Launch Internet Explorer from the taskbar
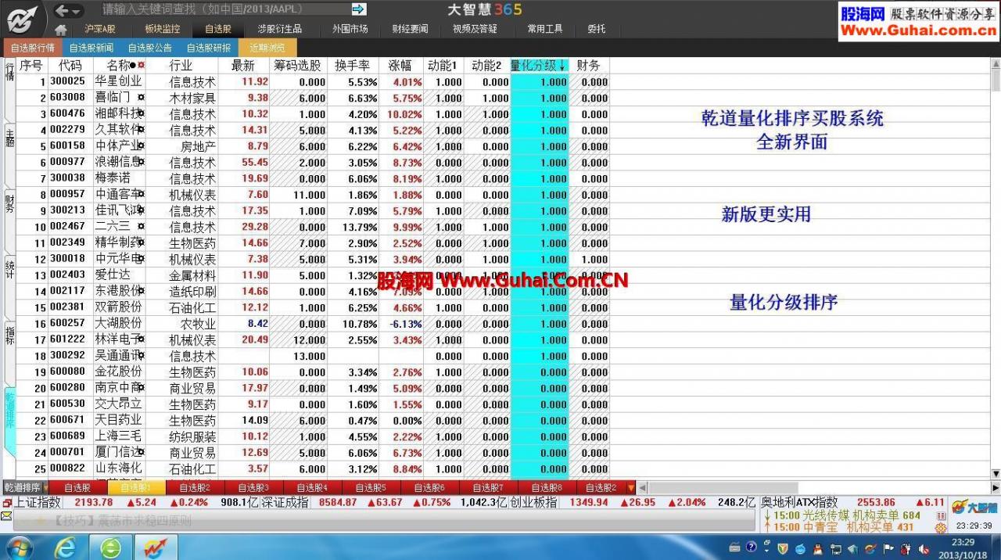This screenshot has height=560, width=1001. [x=66, y=547]
